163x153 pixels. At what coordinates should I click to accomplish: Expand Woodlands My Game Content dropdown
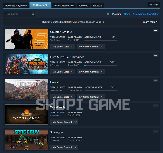(x=64, y=122)
